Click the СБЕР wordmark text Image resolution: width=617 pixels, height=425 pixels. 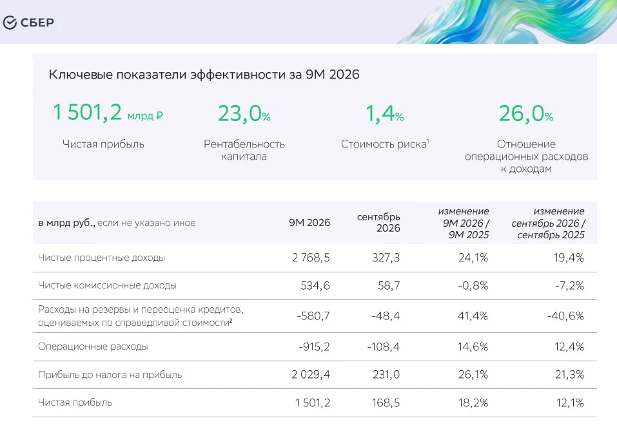[x=37, y=23]
